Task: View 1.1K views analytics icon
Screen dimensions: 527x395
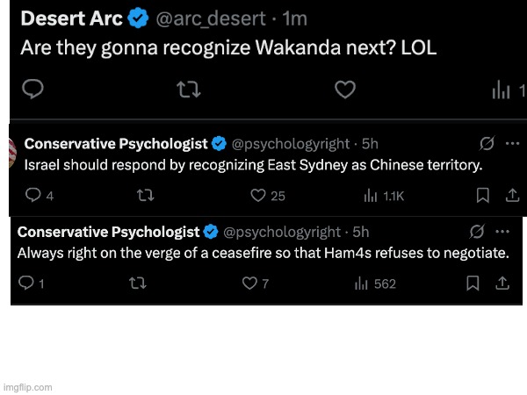Action: pos(371,196)
